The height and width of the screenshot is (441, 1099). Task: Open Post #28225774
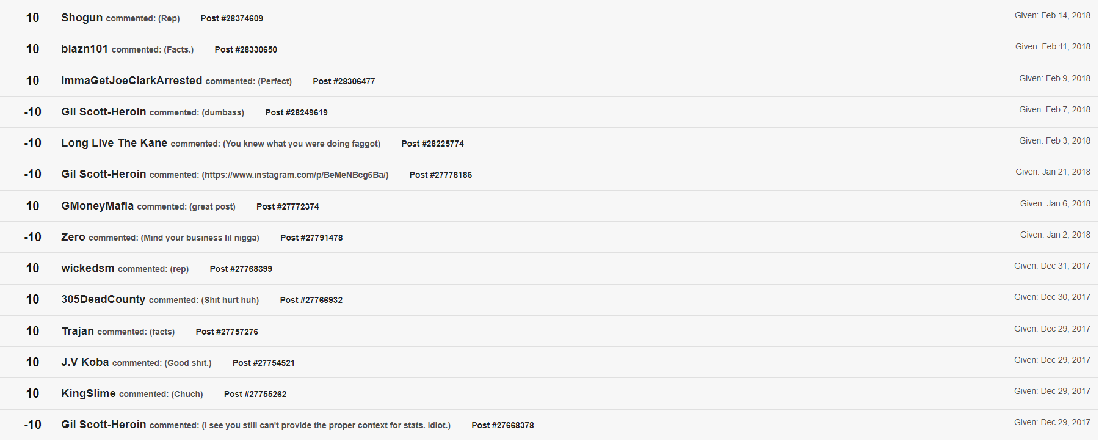pyautogui.click(x=433, y=144)
